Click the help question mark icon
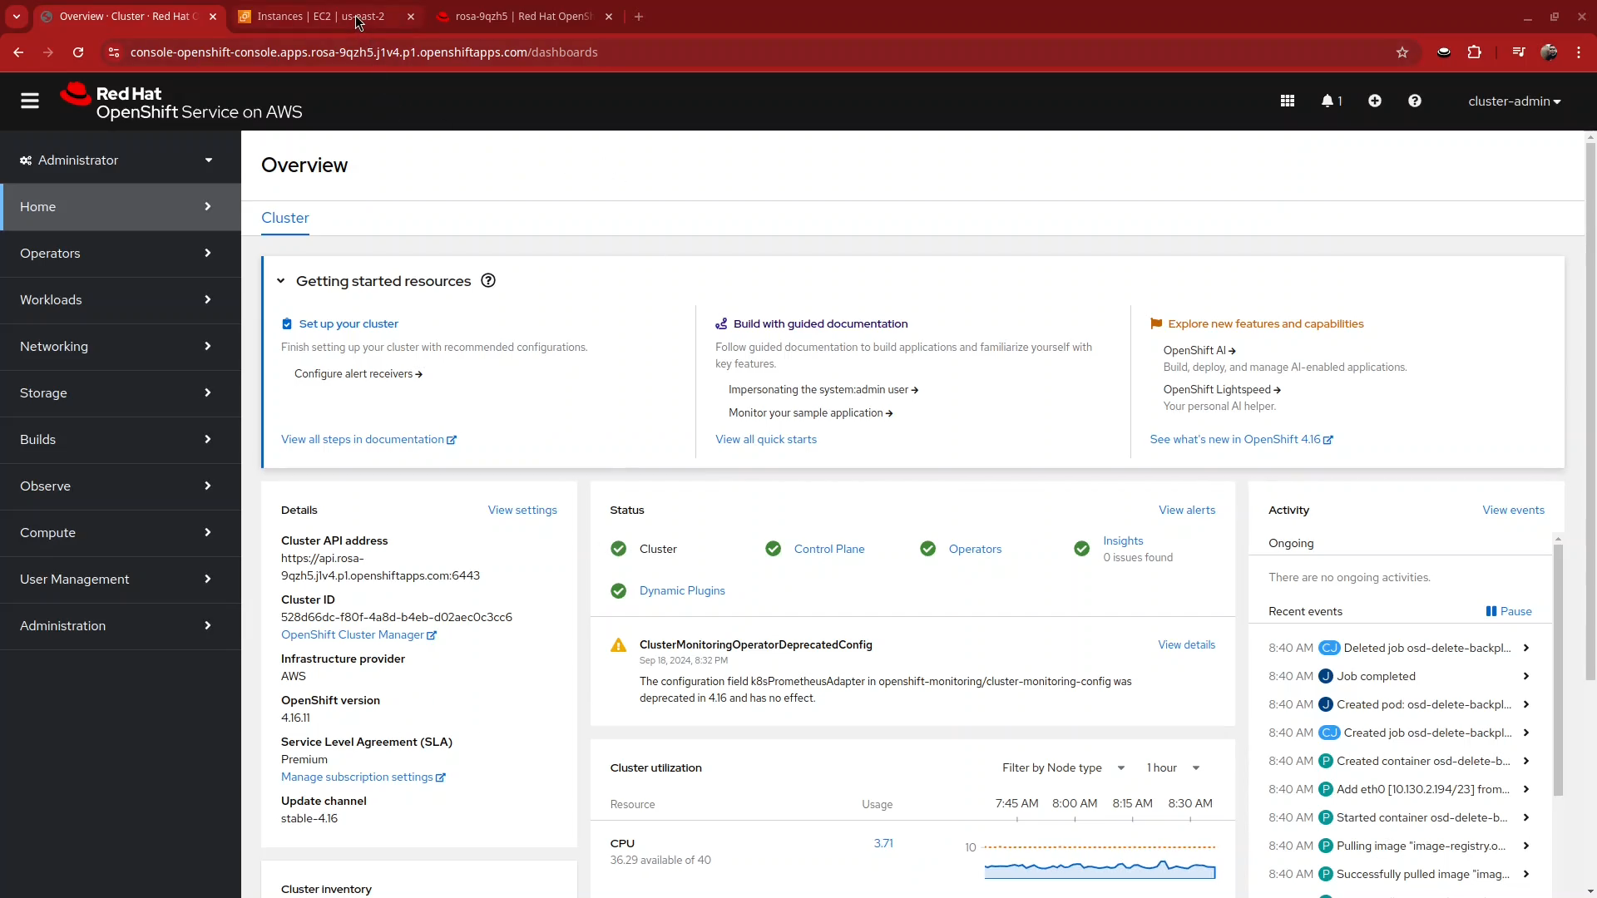The image size is (1597, 898). point(1415,101)
